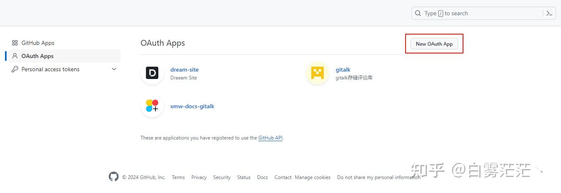Screen dimensions: 561x193
Task: Click the OAuth Apps page heading
Action: [162, 43]
